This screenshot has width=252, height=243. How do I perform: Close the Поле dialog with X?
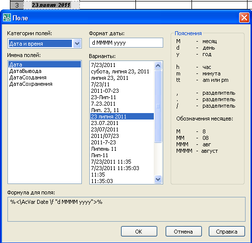tap(244, 18)
